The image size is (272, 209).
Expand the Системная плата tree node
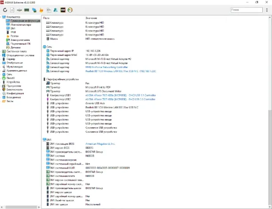[1, 52]
